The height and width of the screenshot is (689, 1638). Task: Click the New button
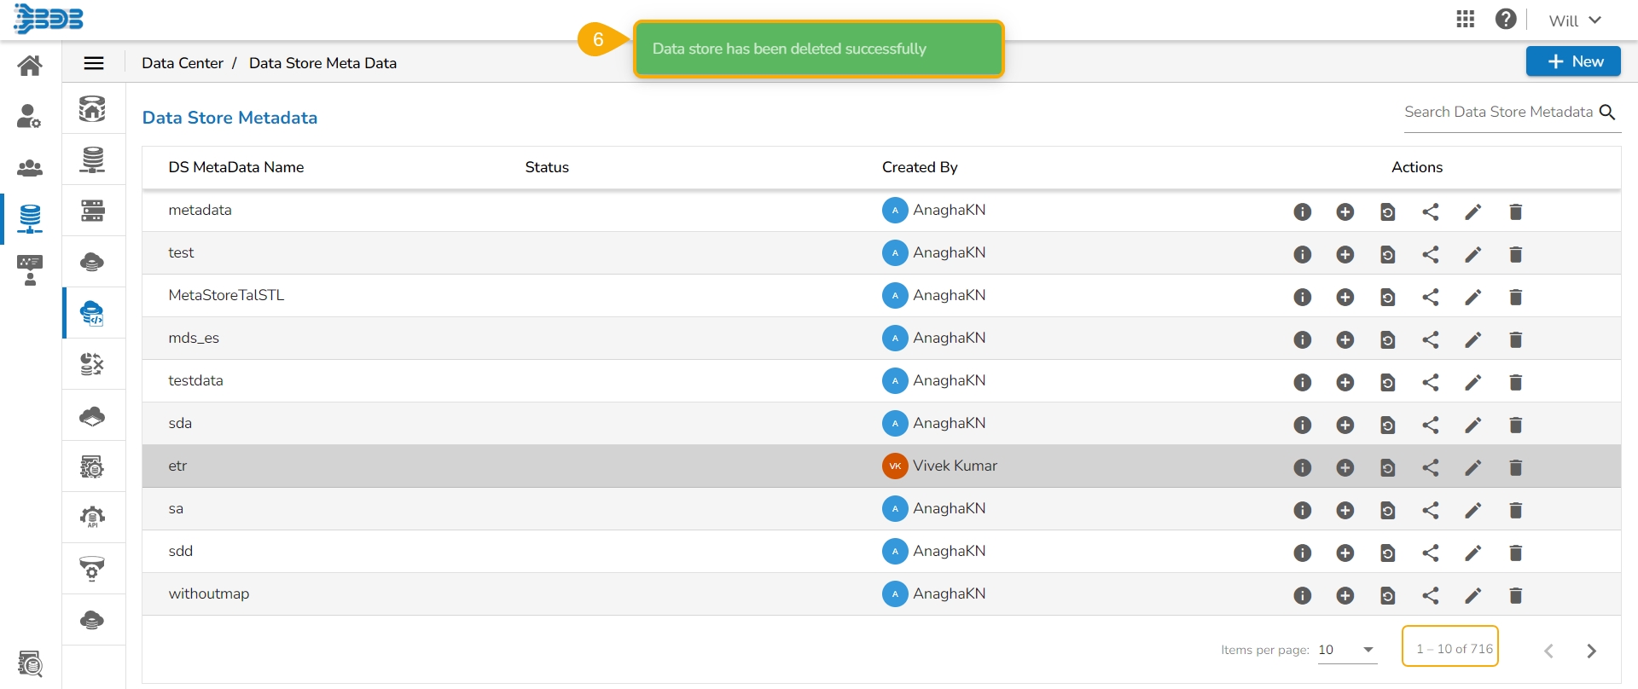click(x=1572, y=61)
